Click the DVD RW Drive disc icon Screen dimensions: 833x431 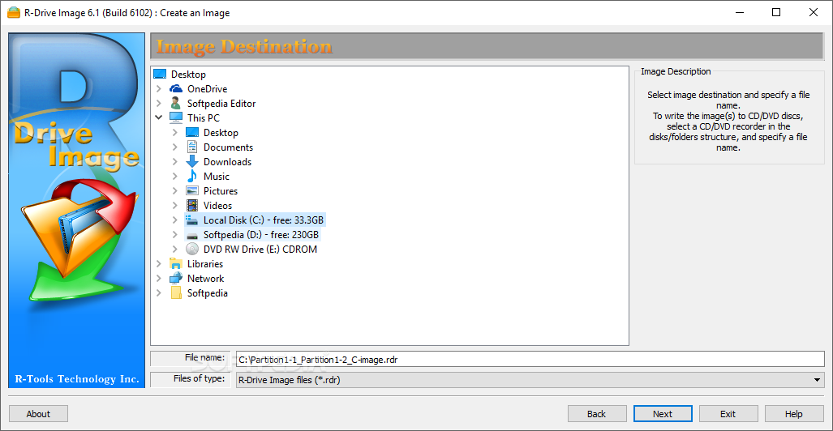point(192,249)
